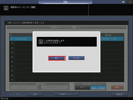
Task: Select the 調整 tab at the top
Action: coord(65,2)
